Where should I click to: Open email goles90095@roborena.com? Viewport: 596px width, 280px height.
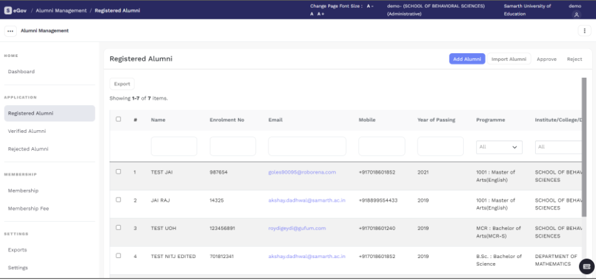click(x=302, y=172)
